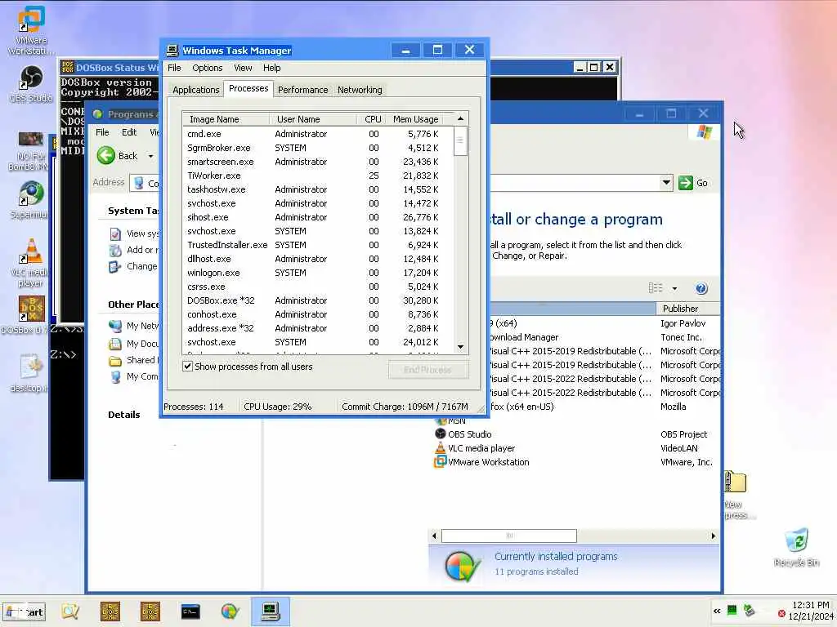The image size is (837, 627).
Task: Sort by User Name column header
Action: pyautogui.click(x=313, y=119)
